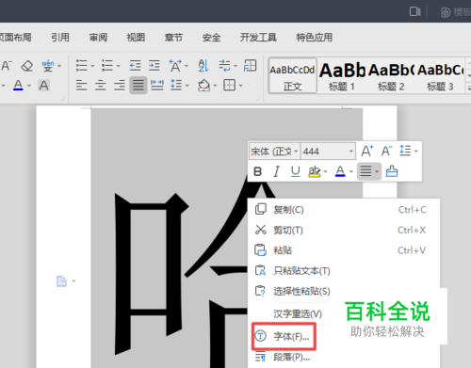The width and height of the screenshot is (471, 368).
Task: Choose 汉字重选(V) from context menu
Action: pos(298,313)
